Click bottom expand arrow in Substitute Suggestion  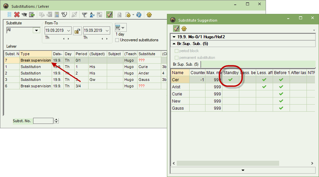(x=243, y=170)
